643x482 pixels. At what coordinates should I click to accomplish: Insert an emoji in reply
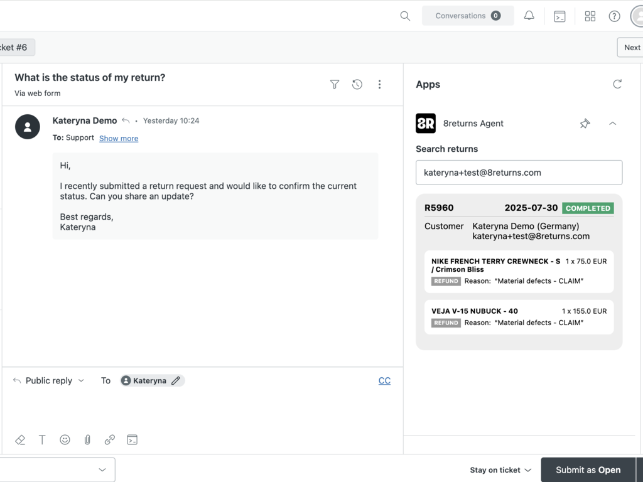[x=65, y=440]
